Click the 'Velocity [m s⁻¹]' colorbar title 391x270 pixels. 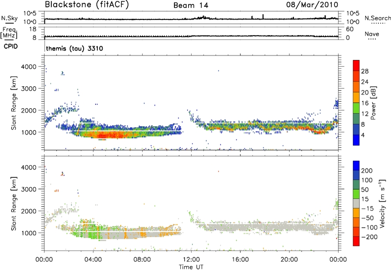point(382,203)
